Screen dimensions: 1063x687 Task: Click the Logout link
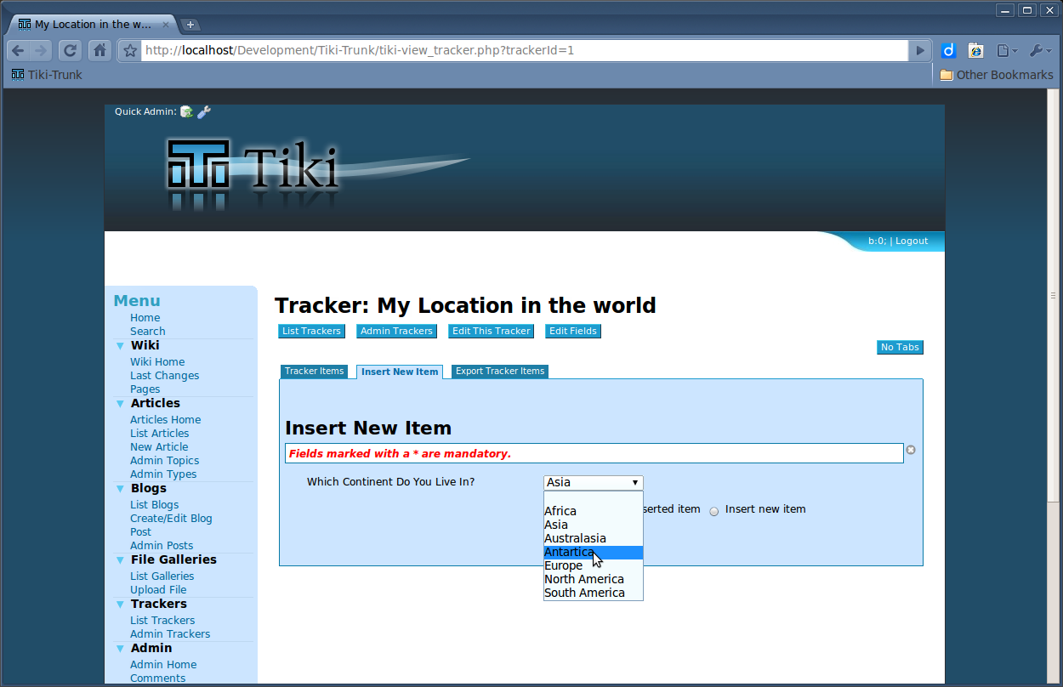tap(911, 241)
